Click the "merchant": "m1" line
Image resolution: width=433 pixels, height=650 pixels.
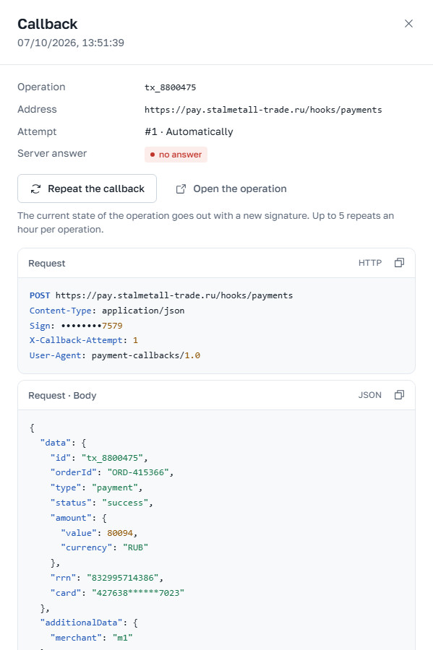click(92, 638)
